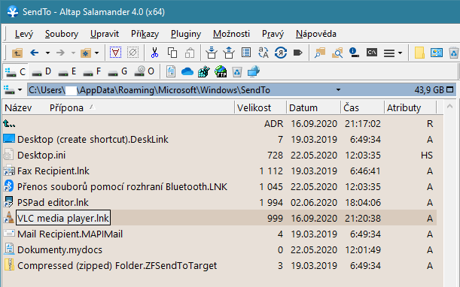
Task: Click the 43,9 GB free space indicator
Action: click(429, 90)
